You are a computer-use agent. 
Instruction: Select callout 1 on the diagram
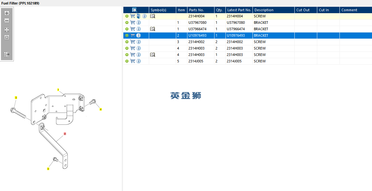(x=58, y=90)
